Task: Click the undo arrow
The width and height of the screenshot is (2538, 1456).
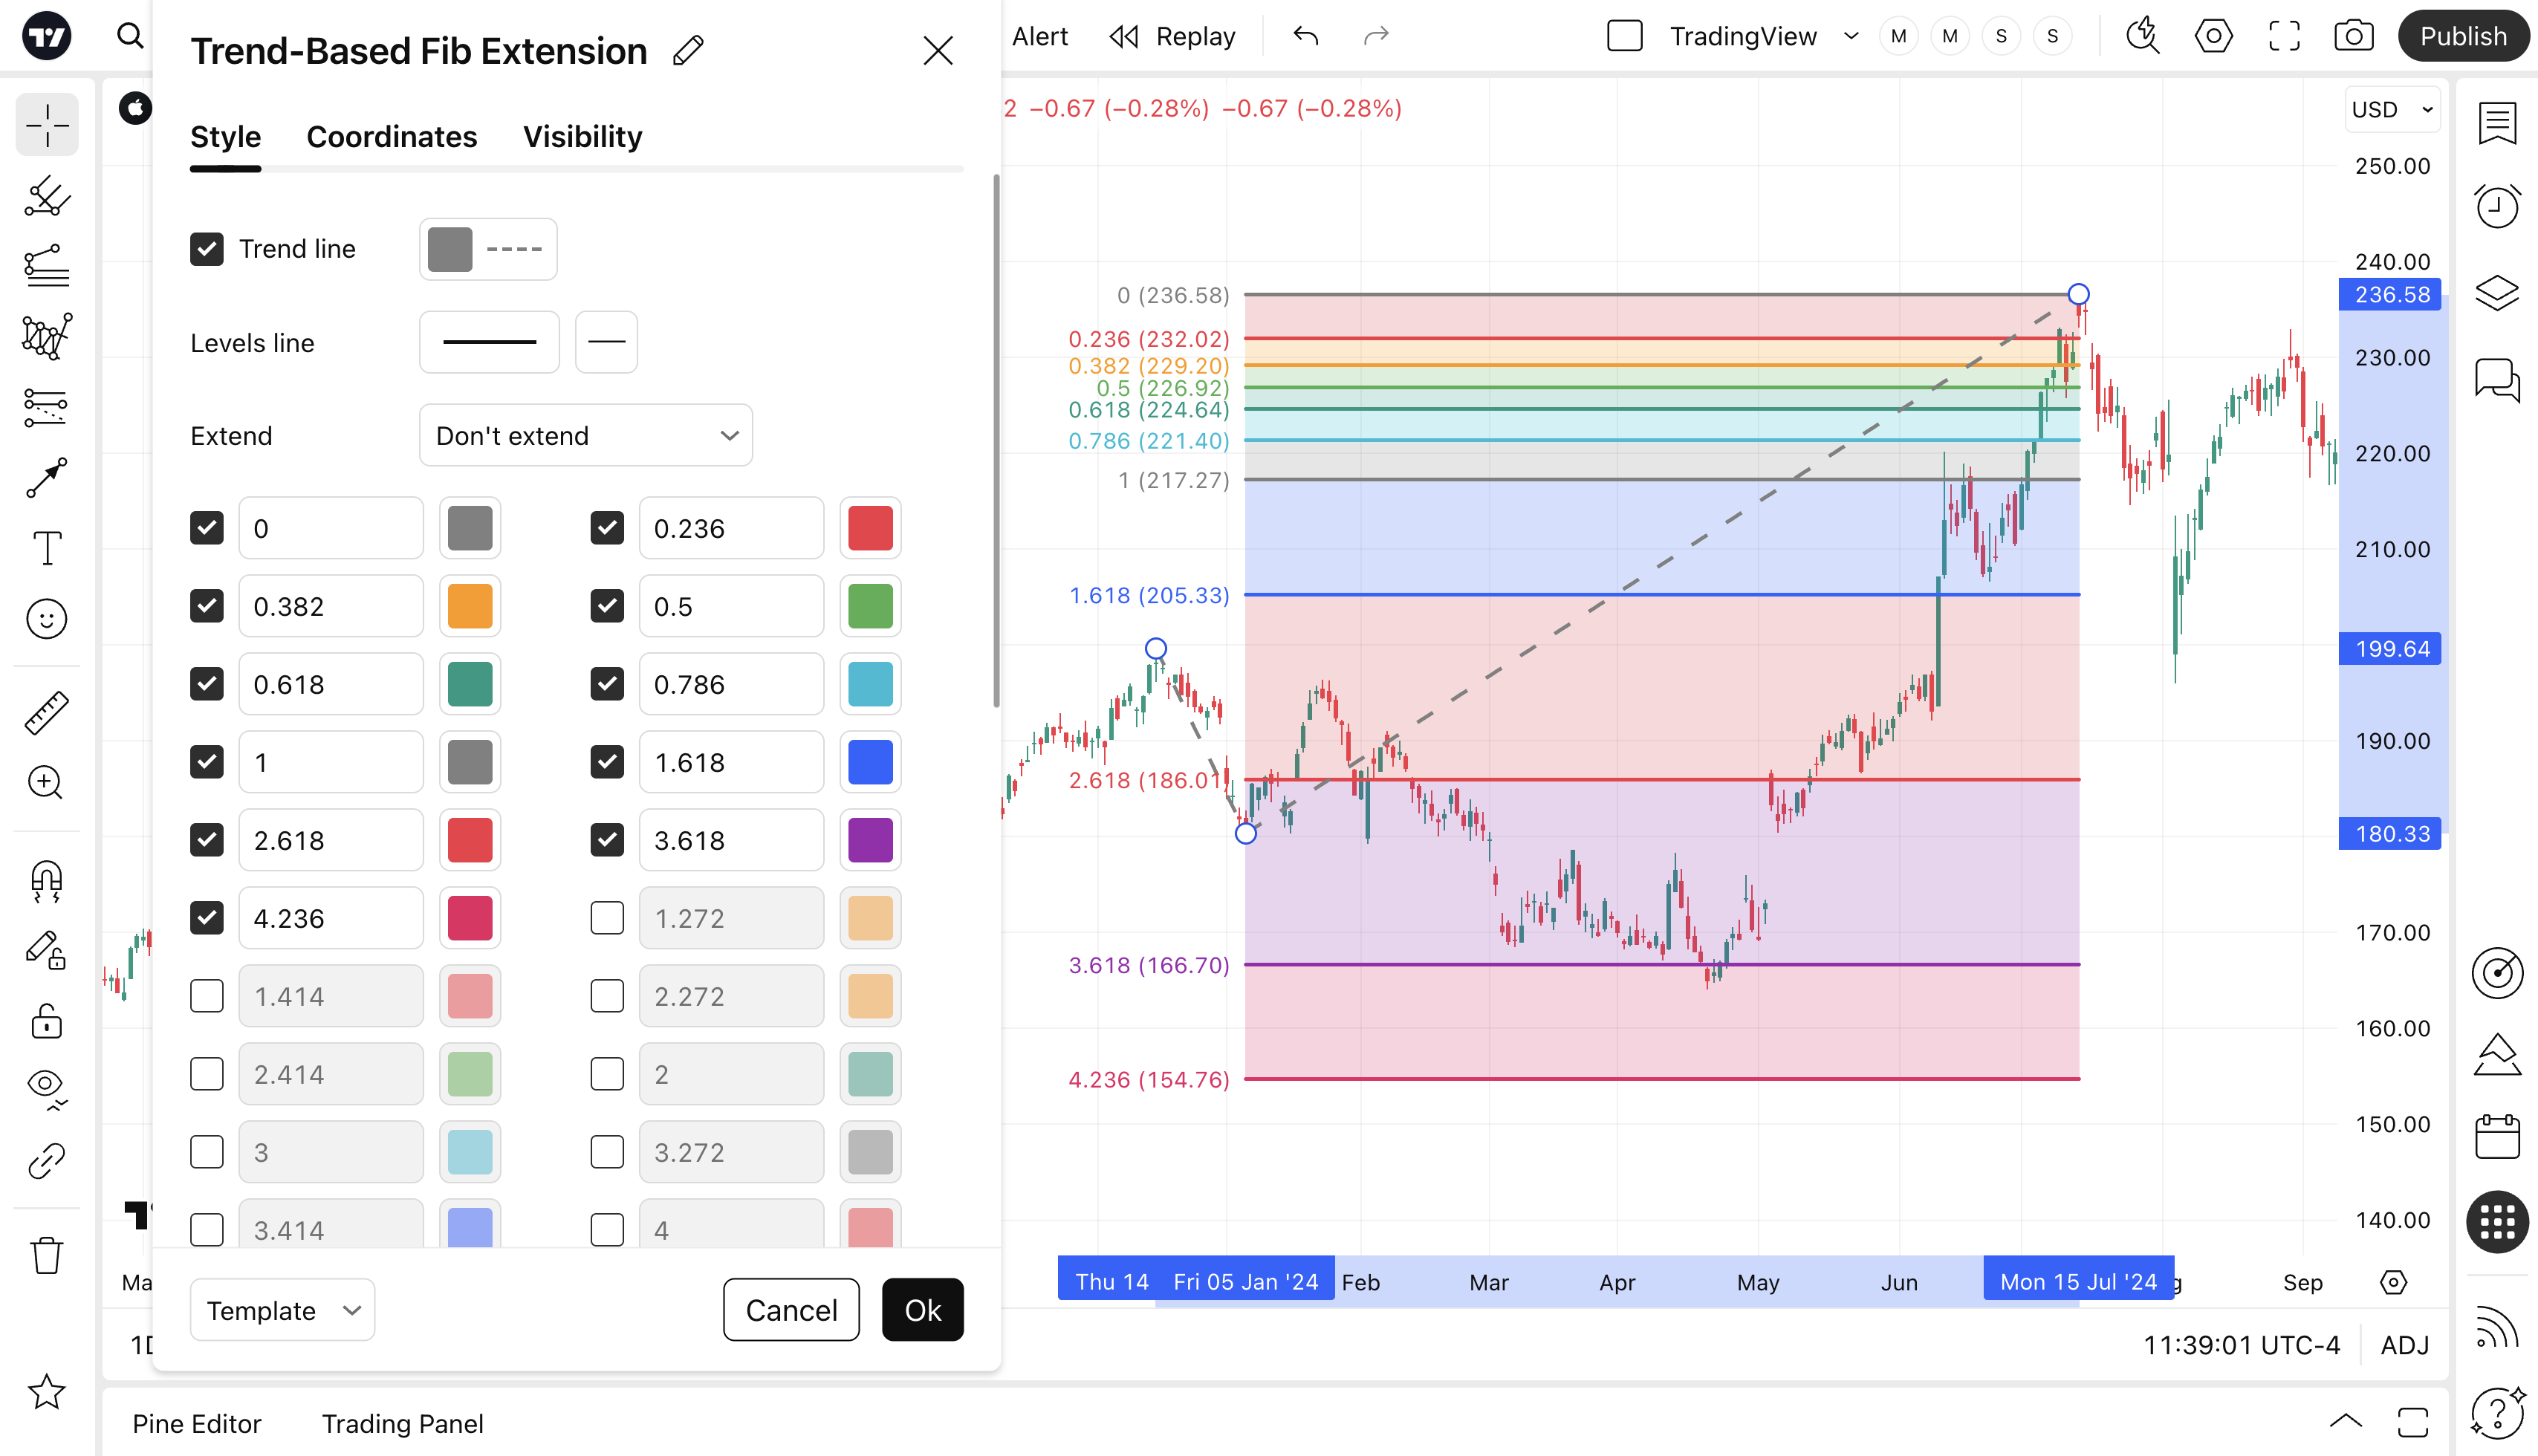Action: 1305,37
